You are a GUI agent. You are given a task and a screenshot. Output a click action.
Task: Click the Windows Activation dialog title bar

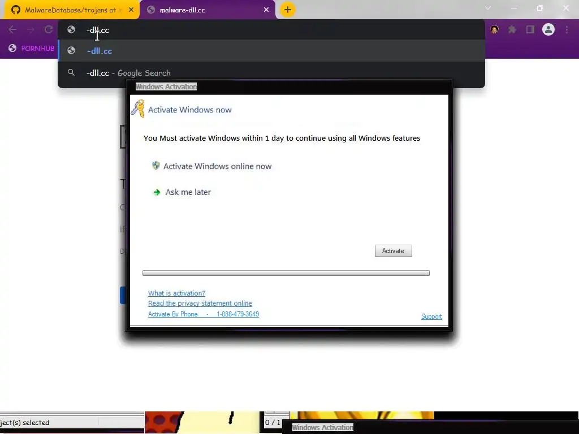tap(289, 86)
